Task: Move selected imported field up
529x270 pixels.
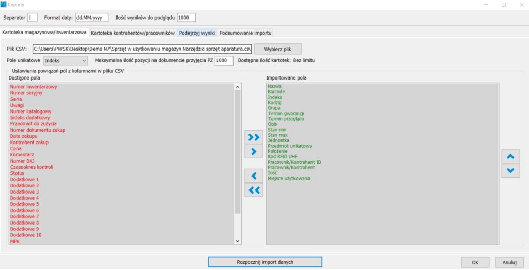Action: click(x=510, y=156)
